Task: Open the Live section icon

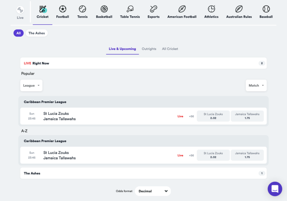Action: pyautogui.click(x=20, y=10)
